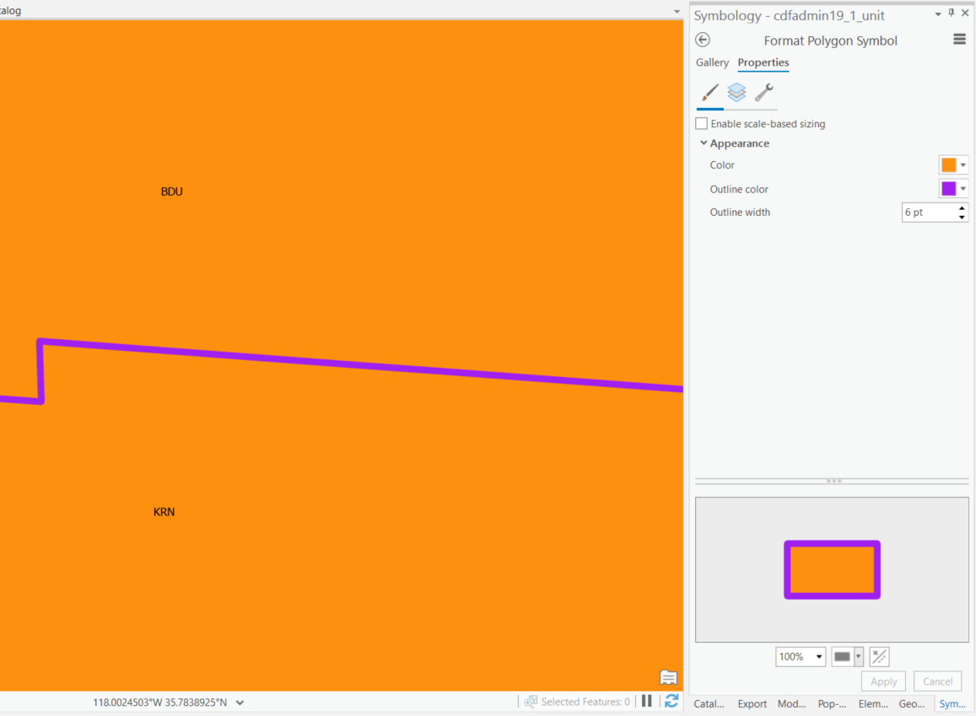Viewport: 976px width, 716px height.
Task: Click the back arrow in Symbology panel
Action: coord(703,40)
